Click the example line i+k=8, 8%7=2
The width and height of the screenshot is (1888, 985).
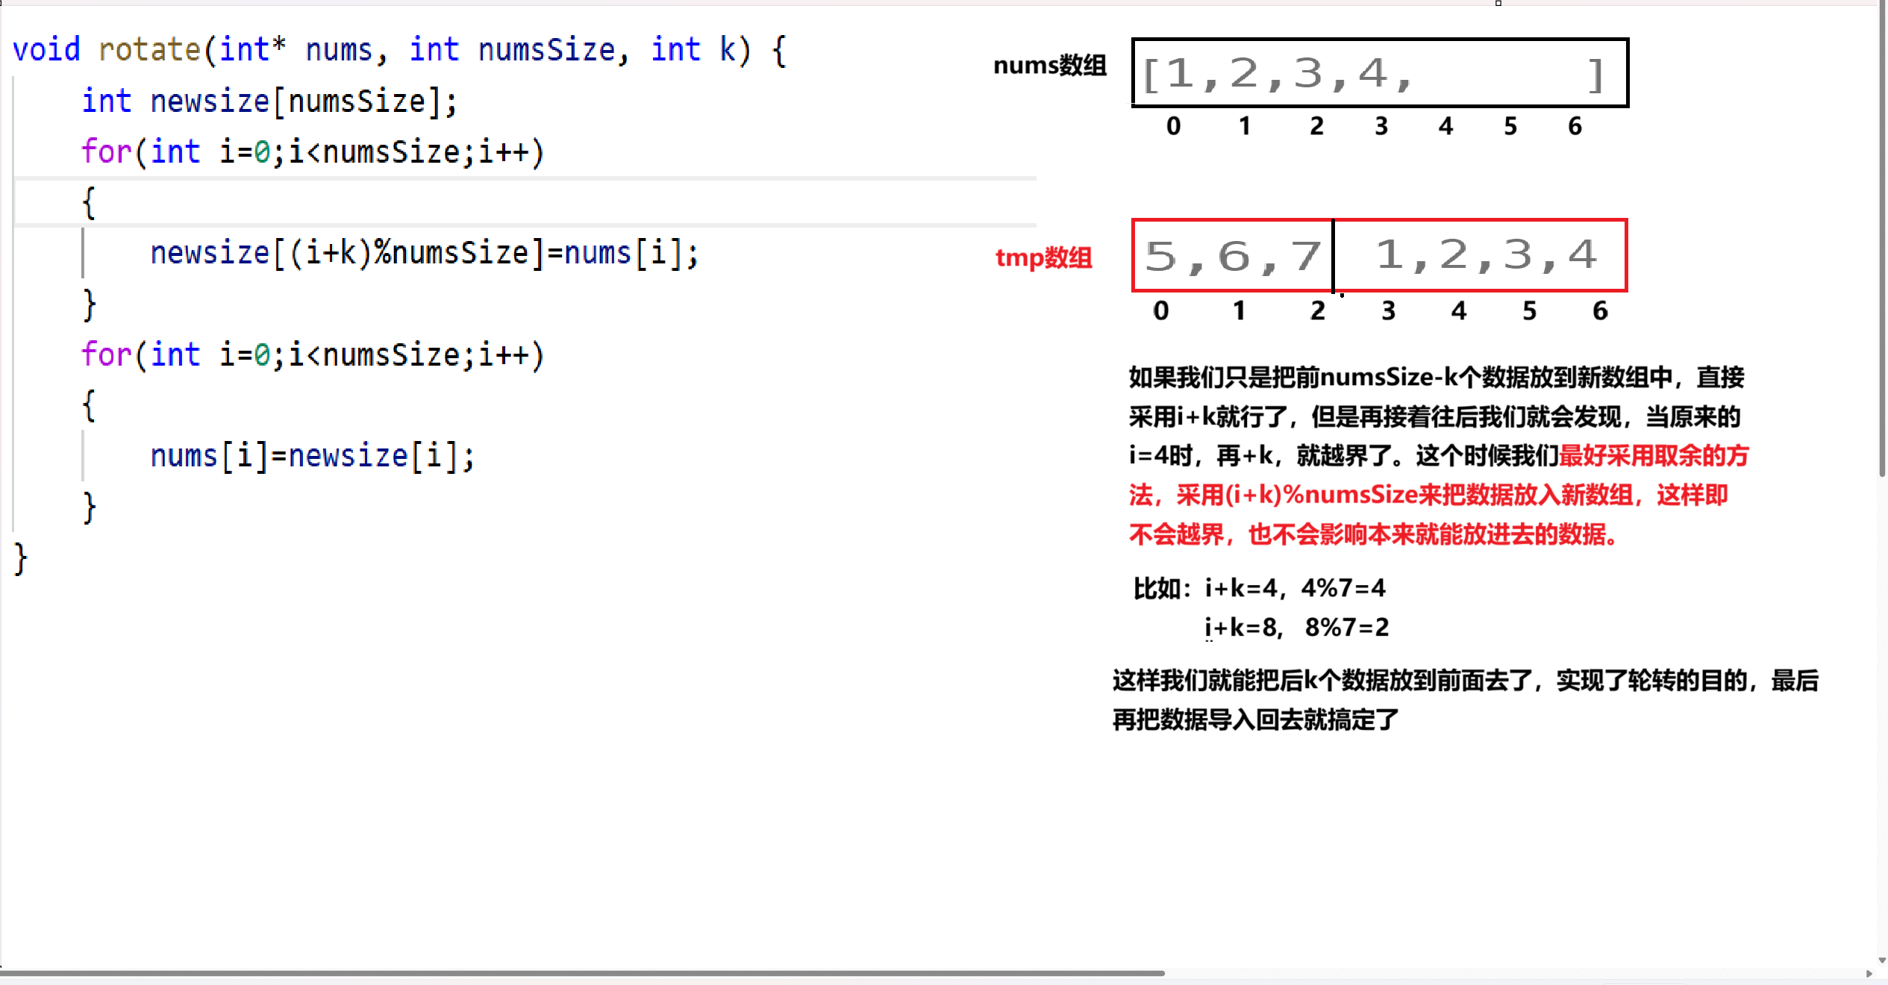click(x=1296, y=628)
